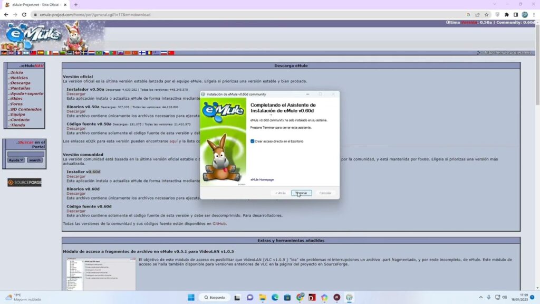Click the volume icon in system tray
Image resolution: width=540 pixels, height=304 pixels.
click(505, 297)
